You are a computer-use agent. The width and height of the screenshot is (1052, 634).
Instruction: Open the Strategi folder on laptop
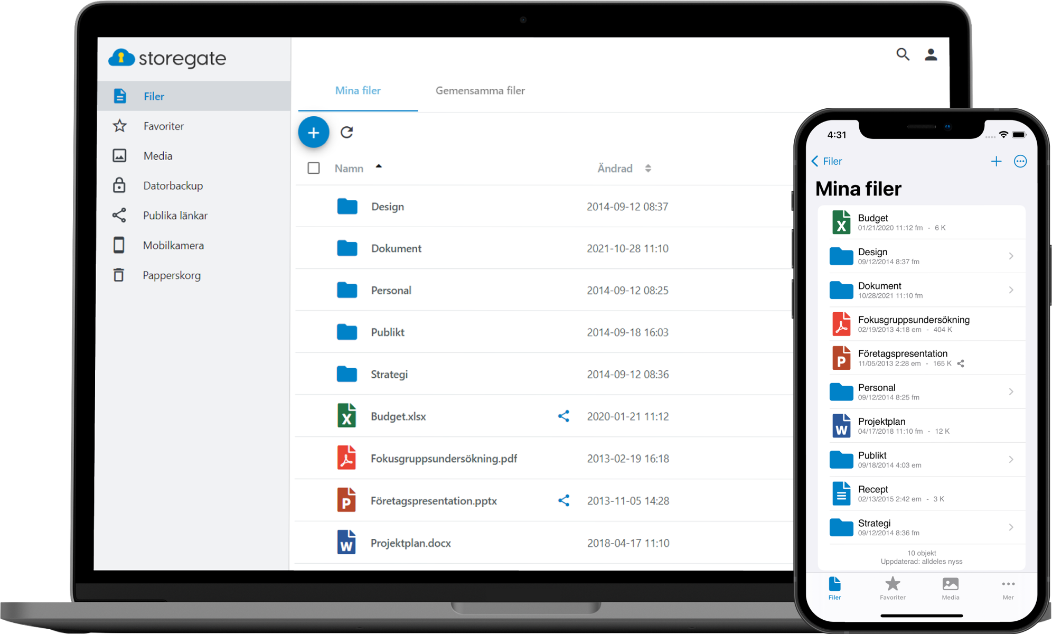tap(389, 375)
